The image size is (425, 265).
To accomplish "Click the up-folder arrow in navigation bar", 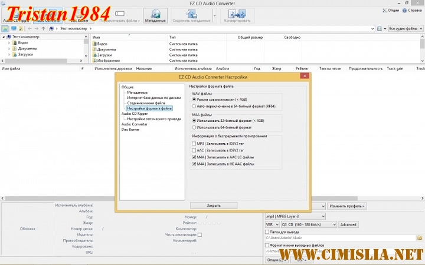I will 44,28.
